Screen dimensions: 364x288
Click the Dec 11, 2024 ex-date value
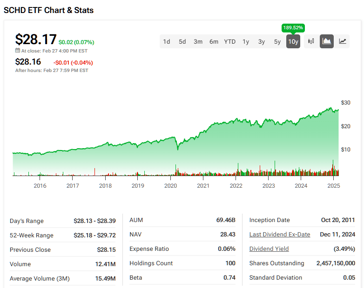[337, 234]
